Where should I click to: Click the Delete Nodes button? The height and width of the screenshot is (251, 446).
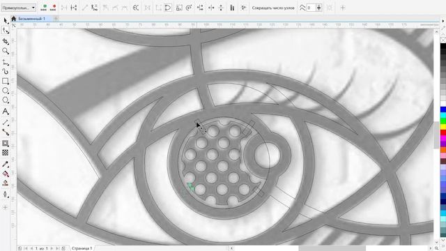tap(53, 8)
